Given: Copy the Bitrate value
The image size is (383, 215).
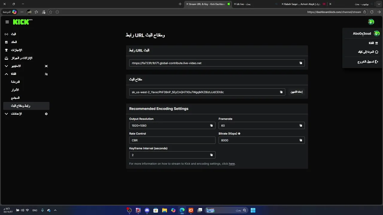Looking at the screenshot, I should [x=301, y=140].
